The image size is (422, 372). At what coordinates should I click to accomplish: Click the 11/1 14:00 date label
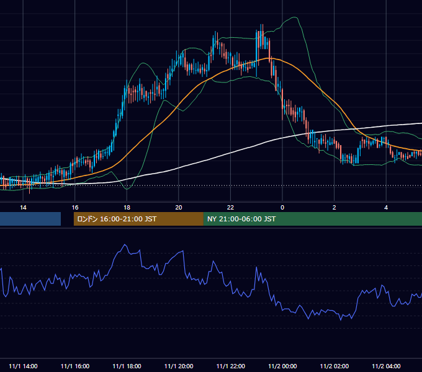[23, 366]
